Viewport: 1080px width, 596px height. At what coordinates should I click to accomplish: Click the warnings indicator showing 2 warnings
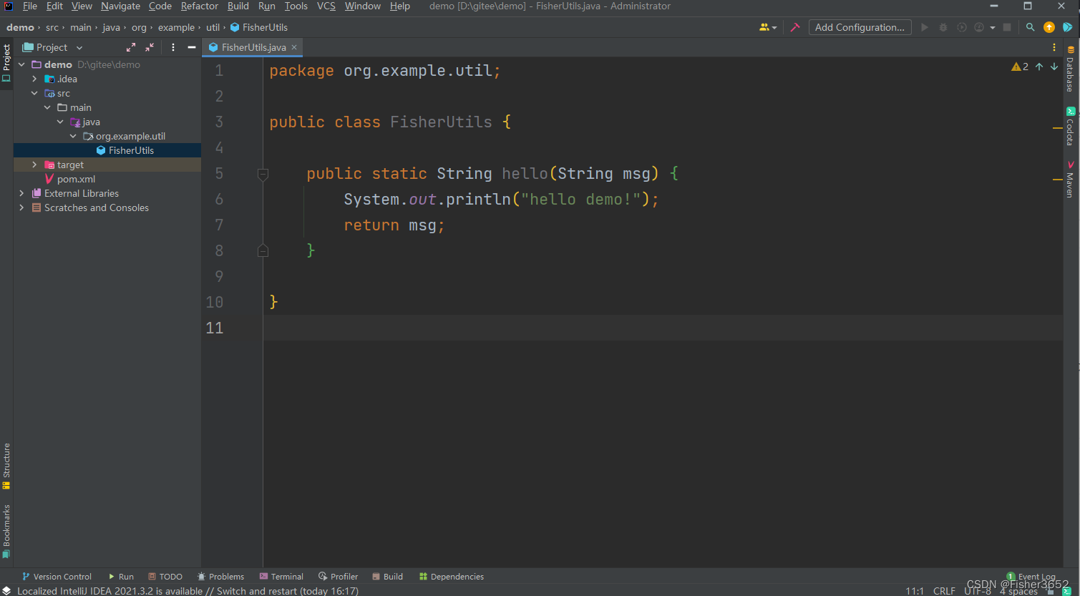click(1021, 66)
